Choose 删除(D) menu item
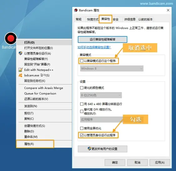 44,131
